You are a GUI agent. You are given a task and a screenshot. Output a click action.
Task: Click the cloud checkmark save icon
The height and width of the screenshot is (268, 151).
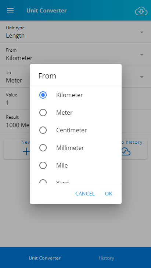click(126, 152)
